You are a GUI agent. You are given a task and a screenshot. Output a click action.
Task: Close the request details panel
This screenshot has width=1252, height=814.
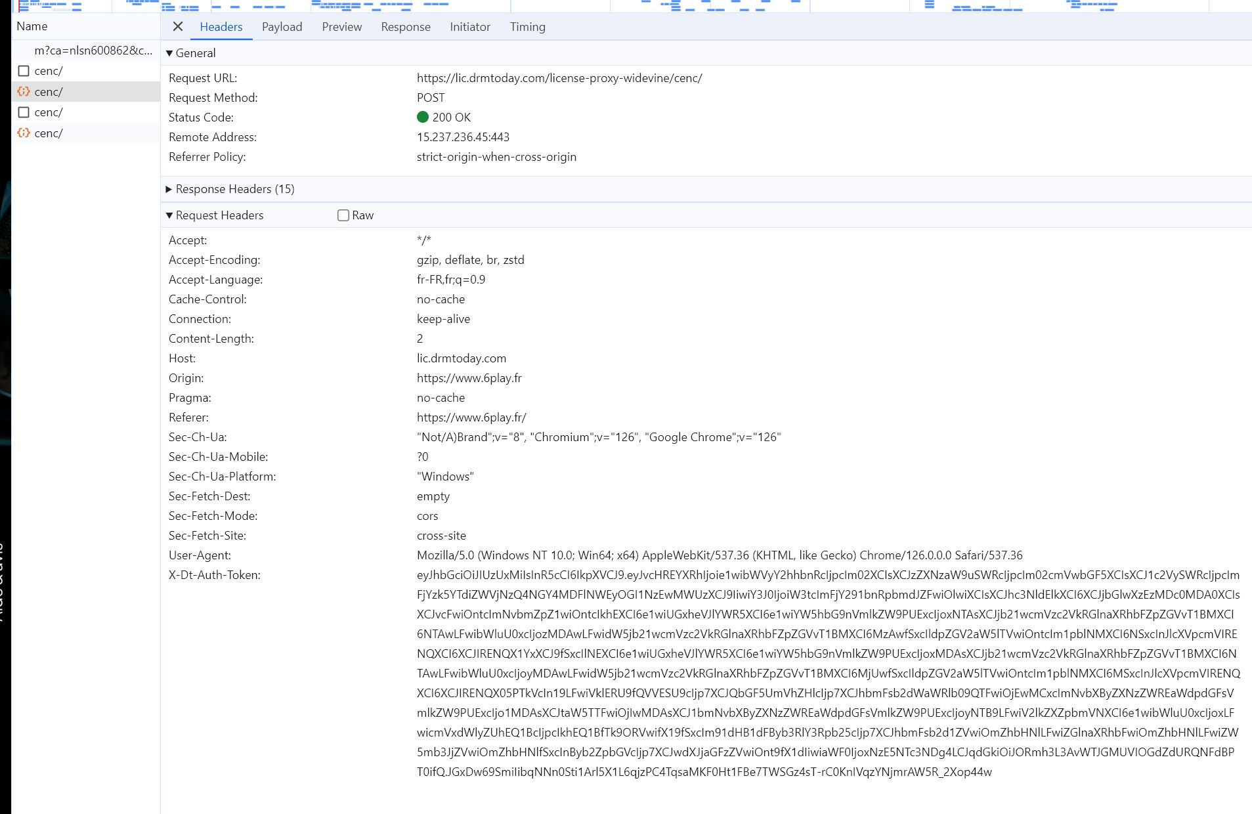tap(177, 27)
